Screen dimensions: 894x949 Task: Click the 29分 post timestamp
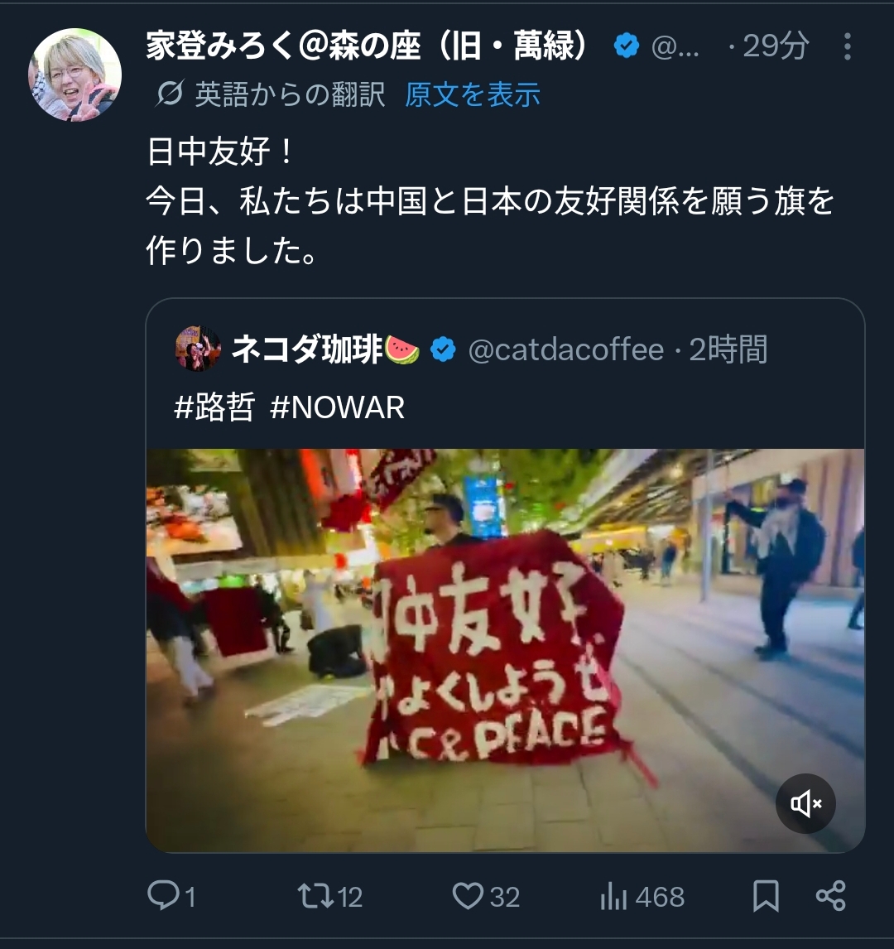(x=776, y=46)
